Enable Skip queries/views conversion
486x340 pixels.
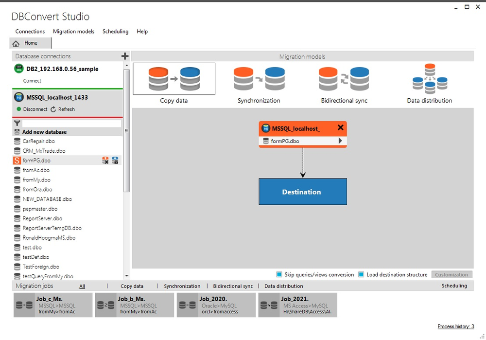[278, 274]
